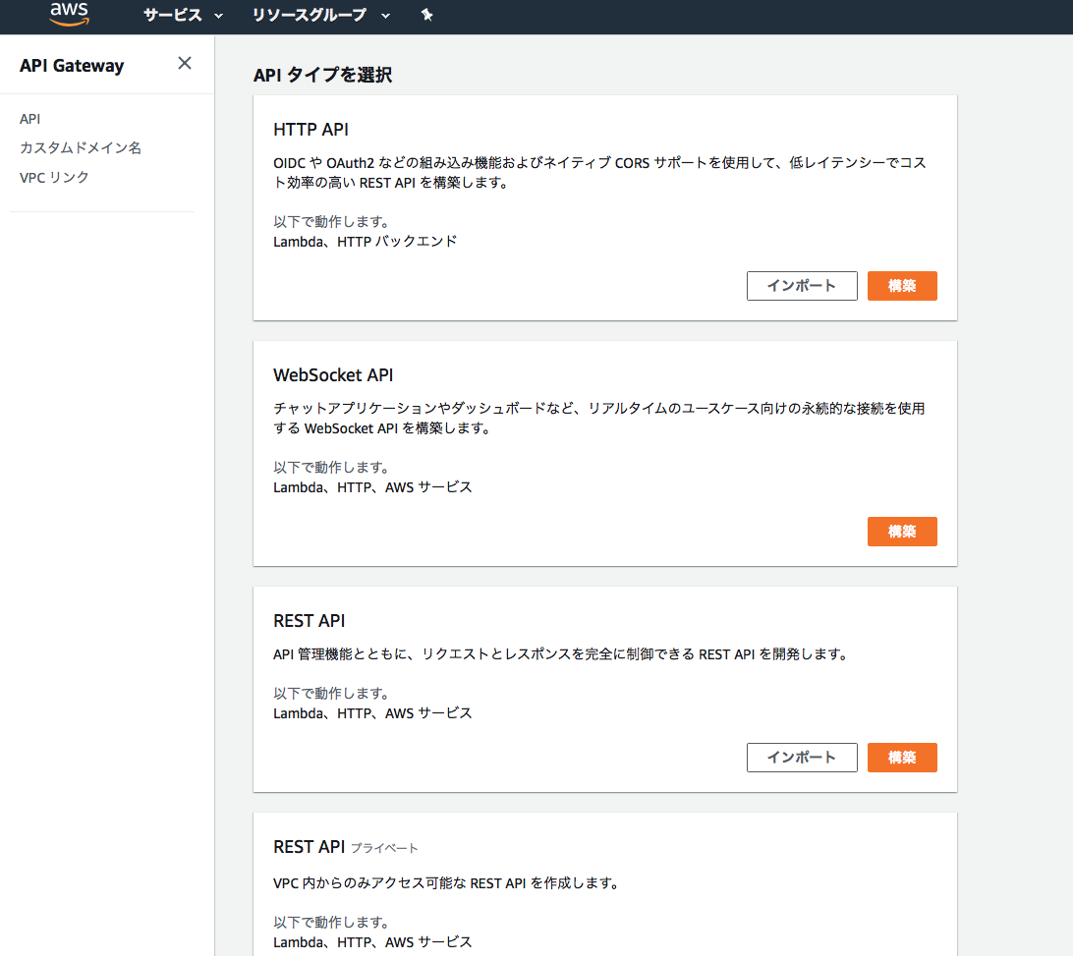Image resolution: width=1073 pixels, height=961 pixels.
Task: Click 構築 in the public REST API card
Action: 902,757
